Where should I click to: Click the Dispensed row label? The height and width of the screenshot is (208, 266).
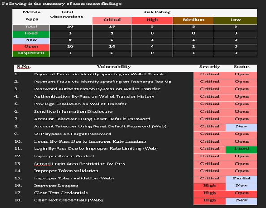(31, 54)
